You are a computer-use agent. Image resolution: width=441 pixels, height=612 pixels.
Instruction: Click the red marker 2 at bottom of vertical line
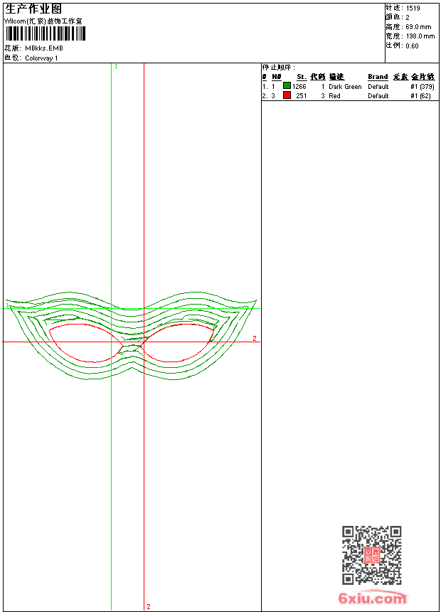coord(148,606)
